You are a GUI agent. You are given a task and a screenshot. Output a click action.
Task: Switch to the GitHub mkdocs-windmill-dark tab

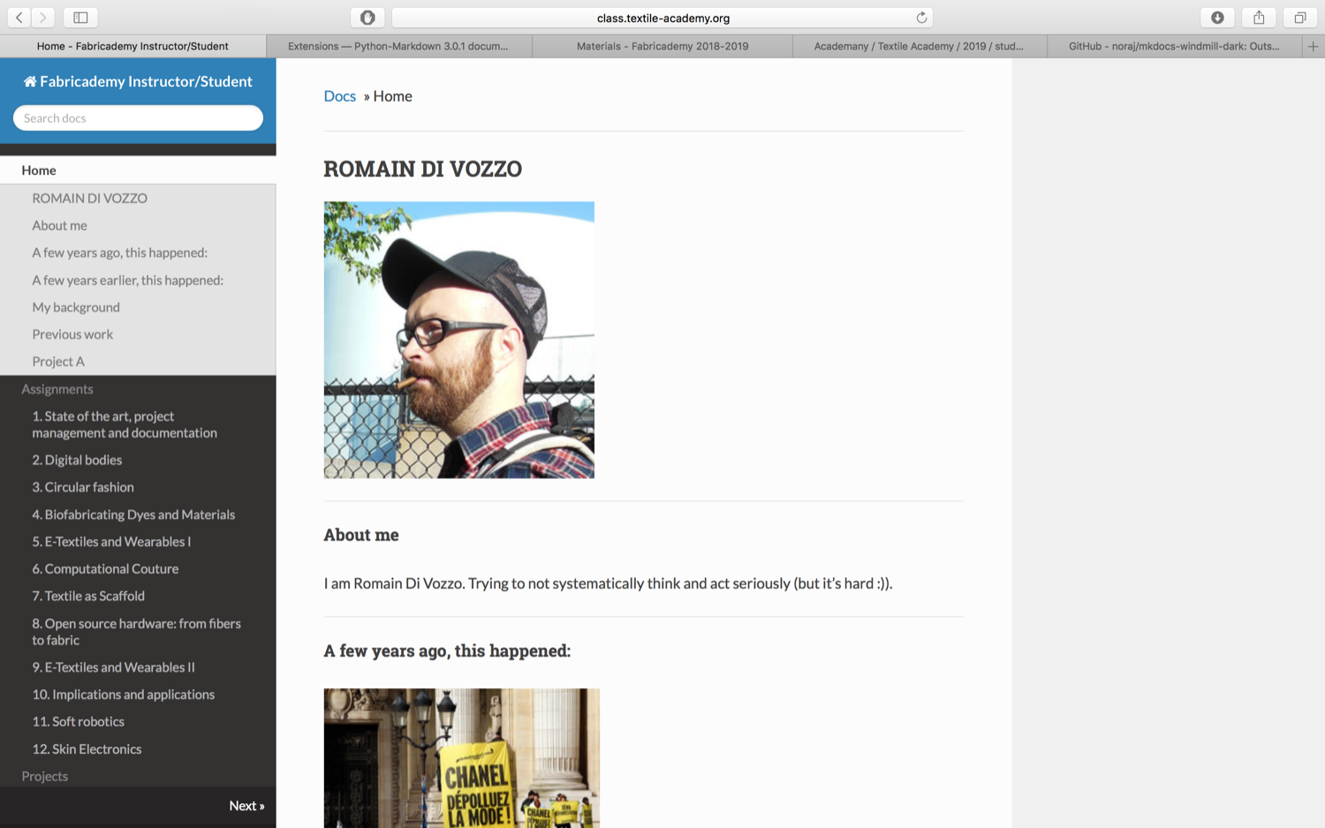pos(1173,46)
